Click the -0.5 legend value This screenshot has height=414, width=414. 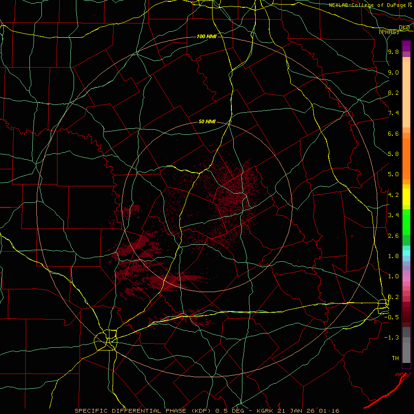[x=391, y=317]
